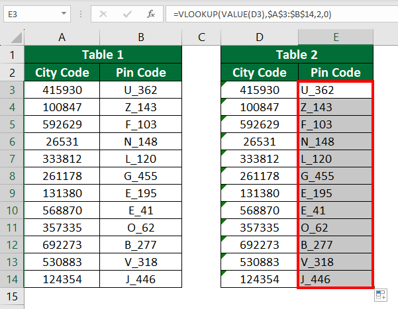Open the Auto Fill Options button
Image resolution: width=398 pixels, height=309 pixels.
point(381,295)
